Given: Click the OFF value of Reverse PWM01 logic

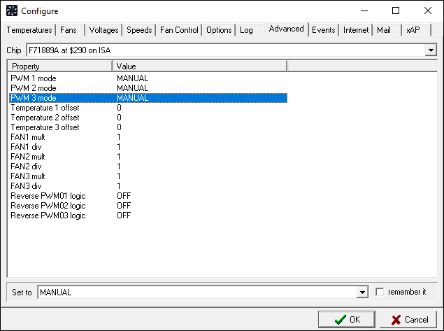Looking at the screenshot, I should pos(124,196).
